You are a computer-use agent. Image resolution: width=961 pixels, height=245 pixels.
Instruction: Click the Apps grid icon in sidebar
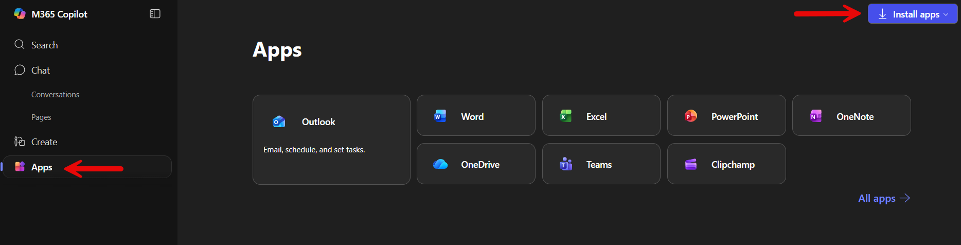point(20,166)
